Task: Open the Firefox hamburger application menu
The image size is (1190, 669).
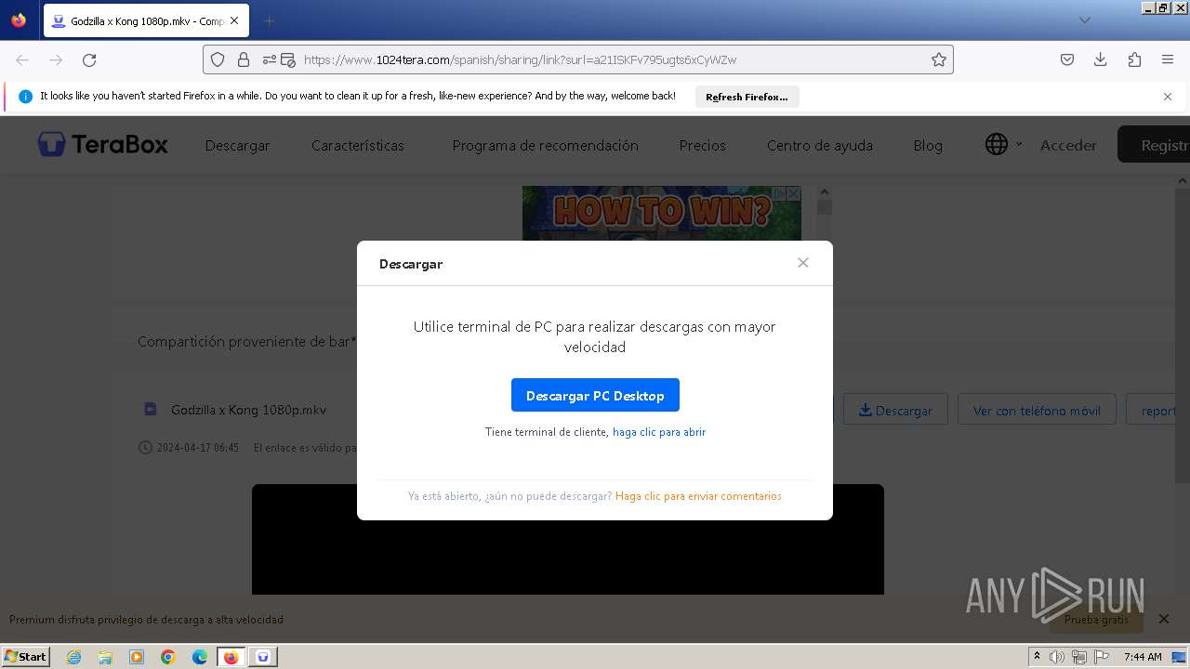Action: click(x=1168, y=59)
